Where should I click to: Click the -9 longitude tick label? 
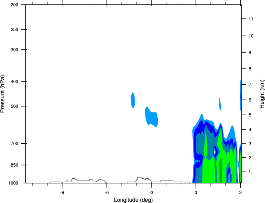tap(62, 193)
